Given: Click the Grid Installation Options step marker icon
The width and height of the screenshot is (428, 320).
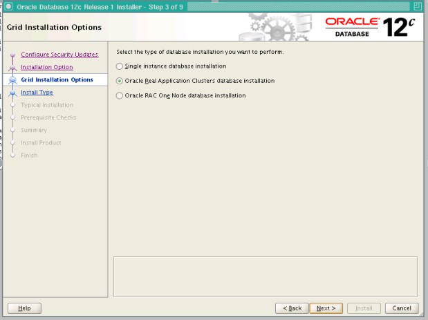Looking at the screenshot, I should click(12, 80).
